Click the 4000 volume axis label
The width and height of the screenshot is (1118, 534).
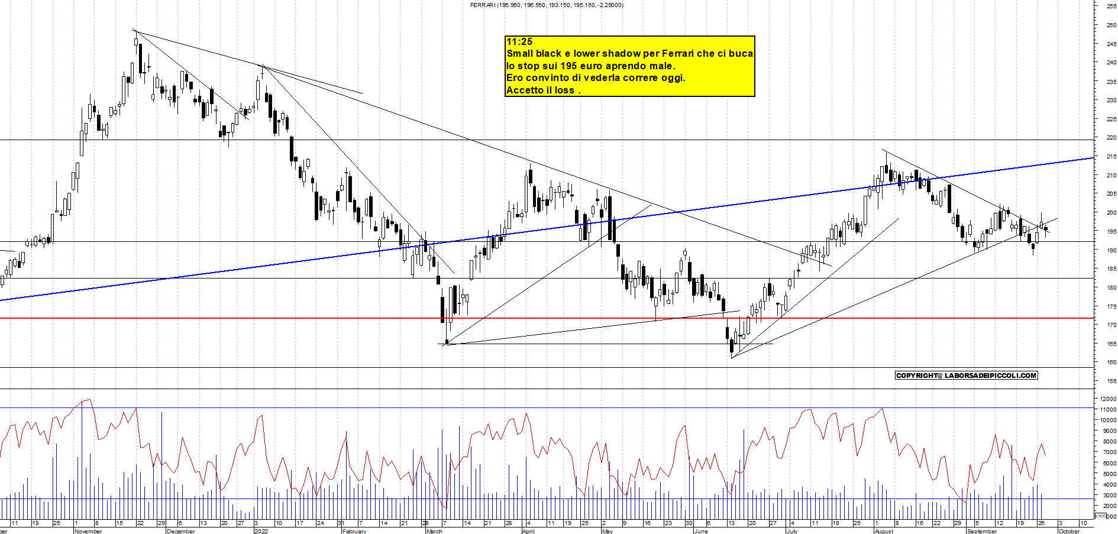[x=1110, y=485]
